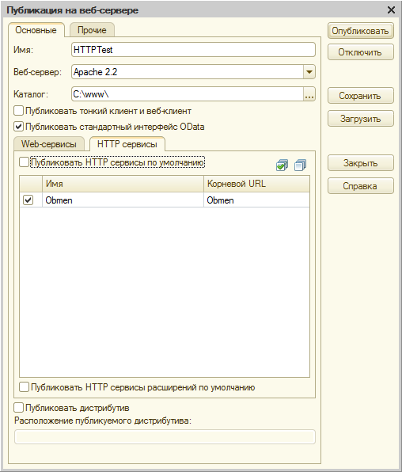Viewport: 402px width, 472px height.
Task: Enable Публиковать тонкий клиент и веб-клиент
Action: (19, 111)
